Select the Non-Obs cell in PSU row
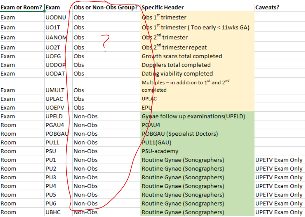The height and width of the screenshot is (217, 305). (107, 151)
